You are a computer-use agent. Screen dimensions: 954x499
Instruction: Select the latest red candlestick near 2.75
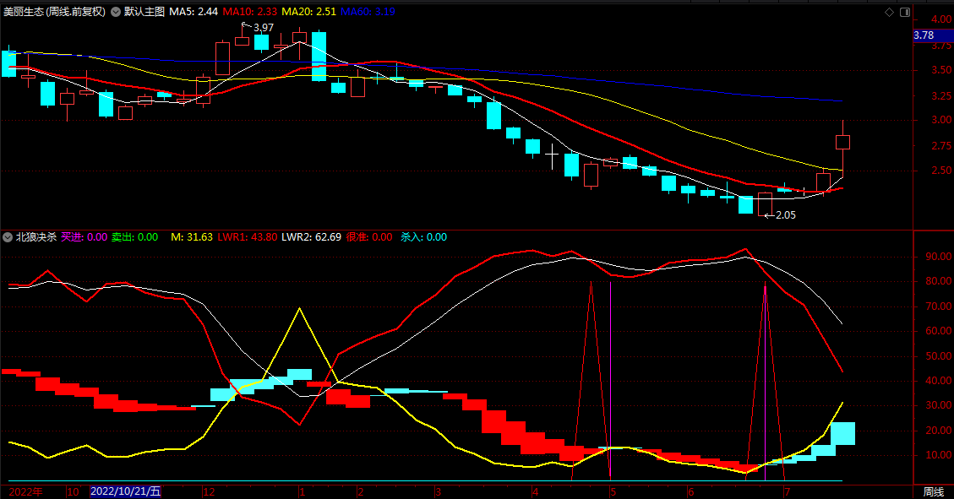(842, 142)
